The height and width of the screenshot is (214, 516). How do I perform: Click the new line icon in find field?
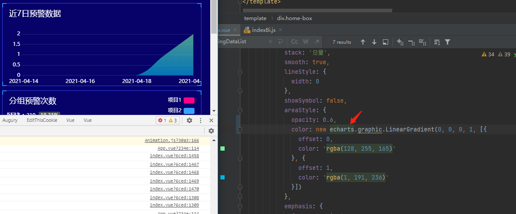[x=280, y=42]
